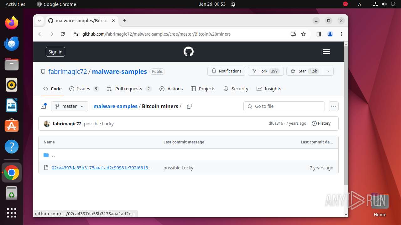Toggle Chrome side panel
Screen dimensions: 401x225
click(319, 34)
